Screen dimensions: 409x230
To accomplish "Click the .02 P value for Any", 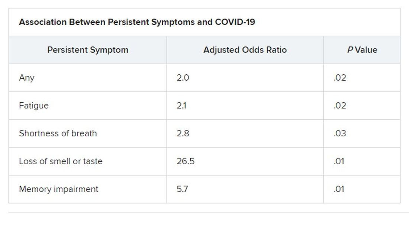I will click(x=340, y=78).
